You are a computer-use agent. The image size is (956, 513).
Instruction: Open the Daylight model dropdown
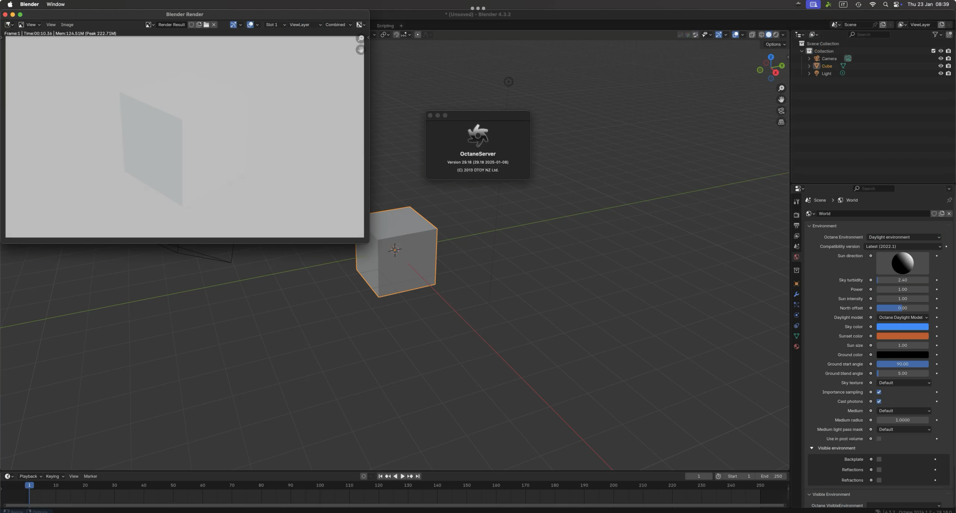tap(903, 317)
